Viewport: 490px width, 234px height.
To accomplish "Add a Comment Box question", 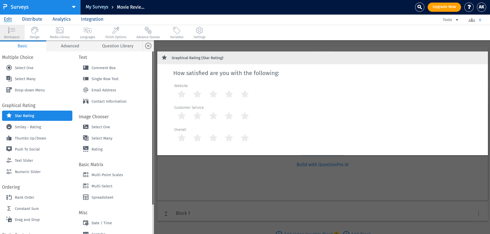I will 103,68.
